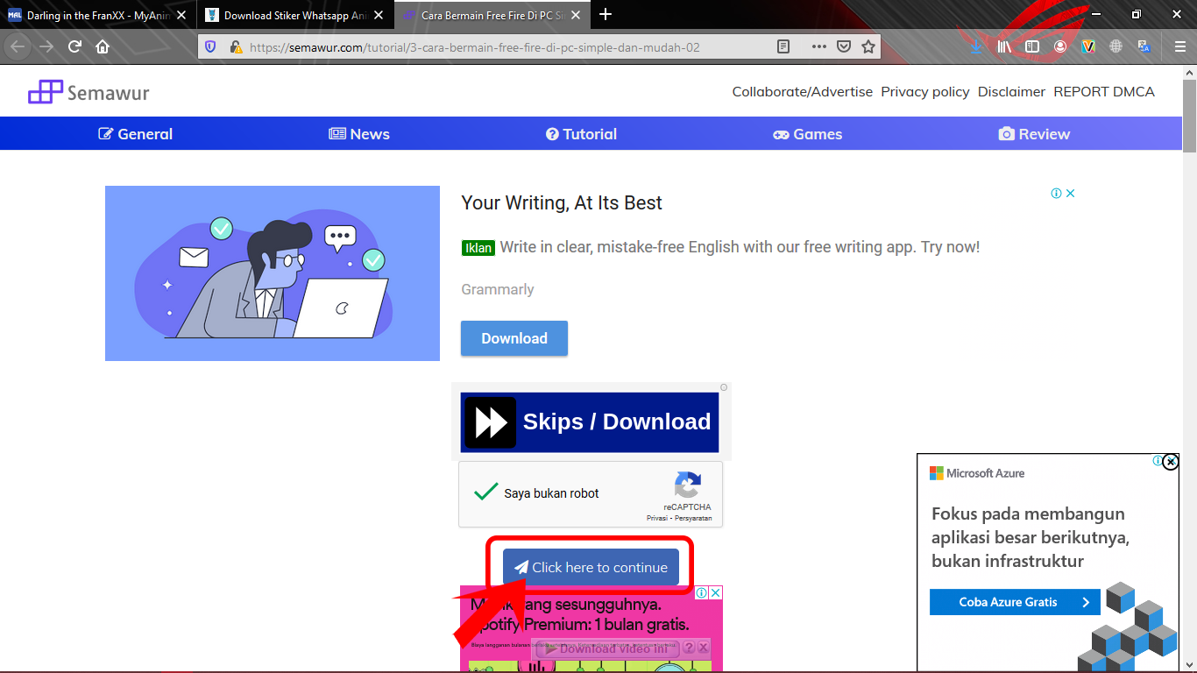Open the reCAPTCHA Persyaratan link

click(693, 518)
